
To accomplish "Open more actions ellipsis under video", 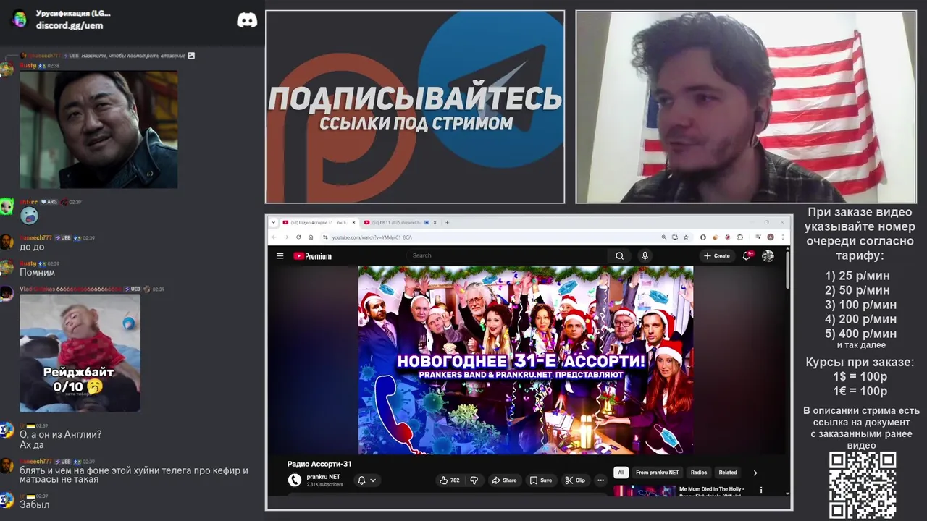I will point(600,480).
